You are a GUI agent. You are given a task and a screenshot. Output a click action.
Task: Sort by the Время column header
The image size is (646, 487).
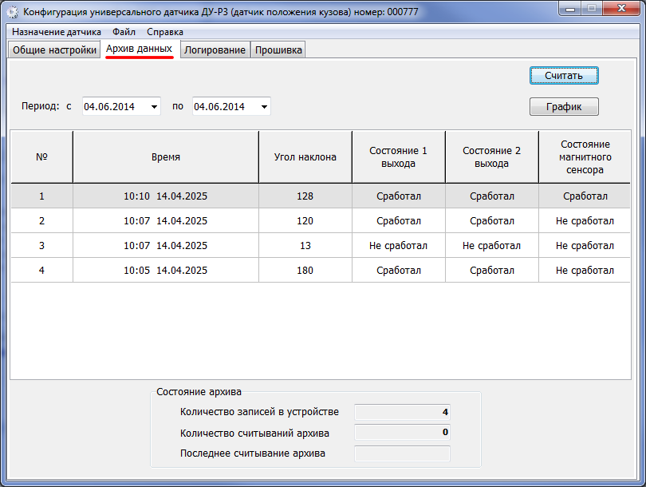[166, 157]
